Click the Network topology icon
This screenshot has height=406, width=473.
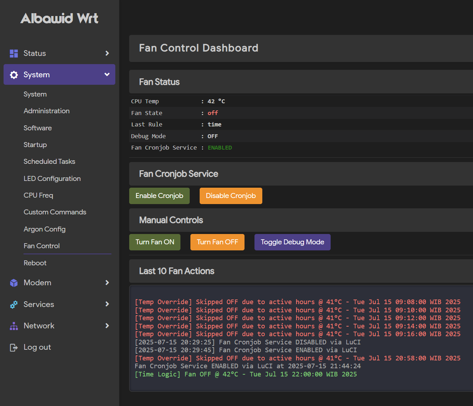[x=14, y=326]
